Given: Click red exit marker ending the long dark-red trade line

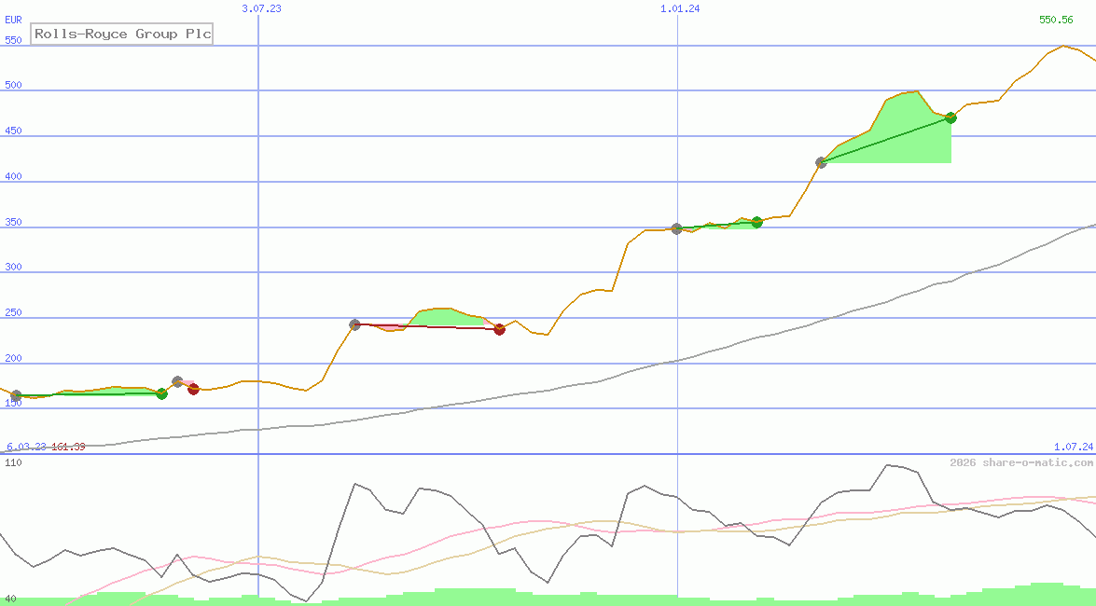Looking at the screenshot, I should (499, 329).
